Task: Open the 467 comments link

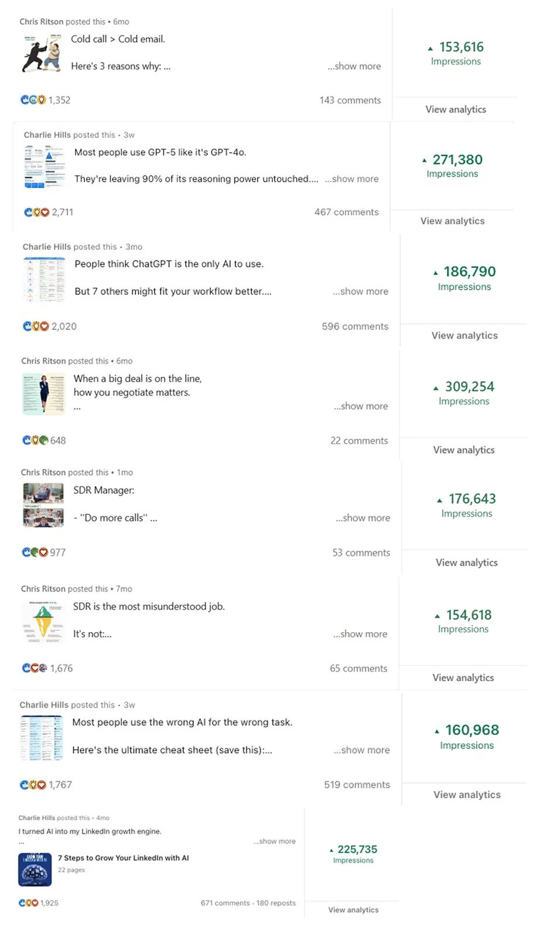Action: pos(347,212)
